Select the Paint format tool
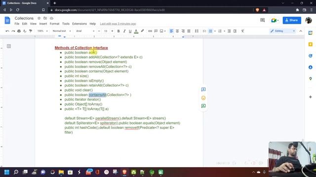Screen dimensions: 316x177 click(31, 31)
